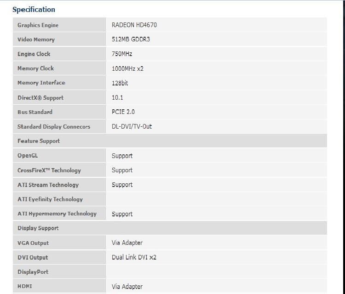
Task: Select the ATI Stream Technology label
Action: (48, 185)
